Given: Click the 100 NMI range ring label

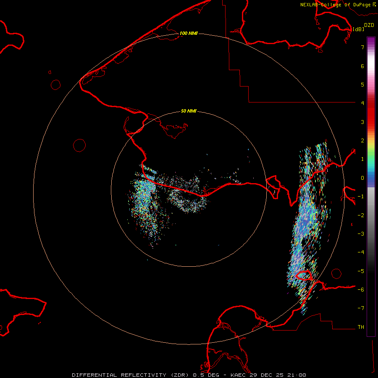Looking at the screenshot, I should tap(189, 33).
